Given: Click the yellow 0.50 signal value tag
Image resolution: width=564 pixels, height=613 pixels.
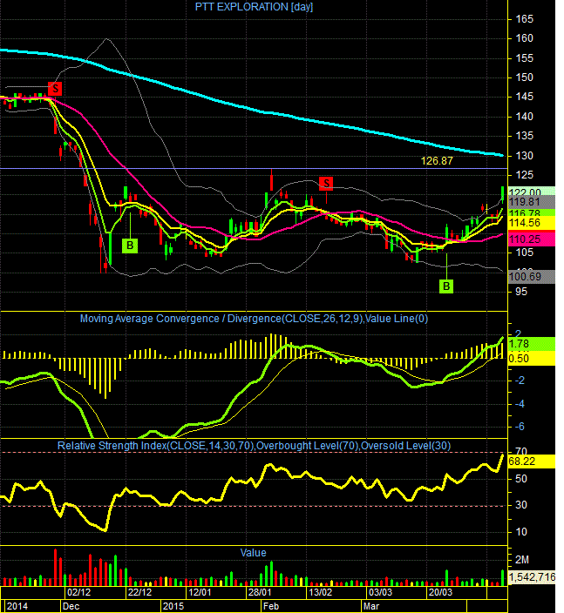Looking at the screenshot, I should tap(531, 359).
